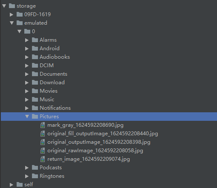The image size is (217, 188).
Task: Select file return_image_1624592209074.jpg
Action: [89, 159]
